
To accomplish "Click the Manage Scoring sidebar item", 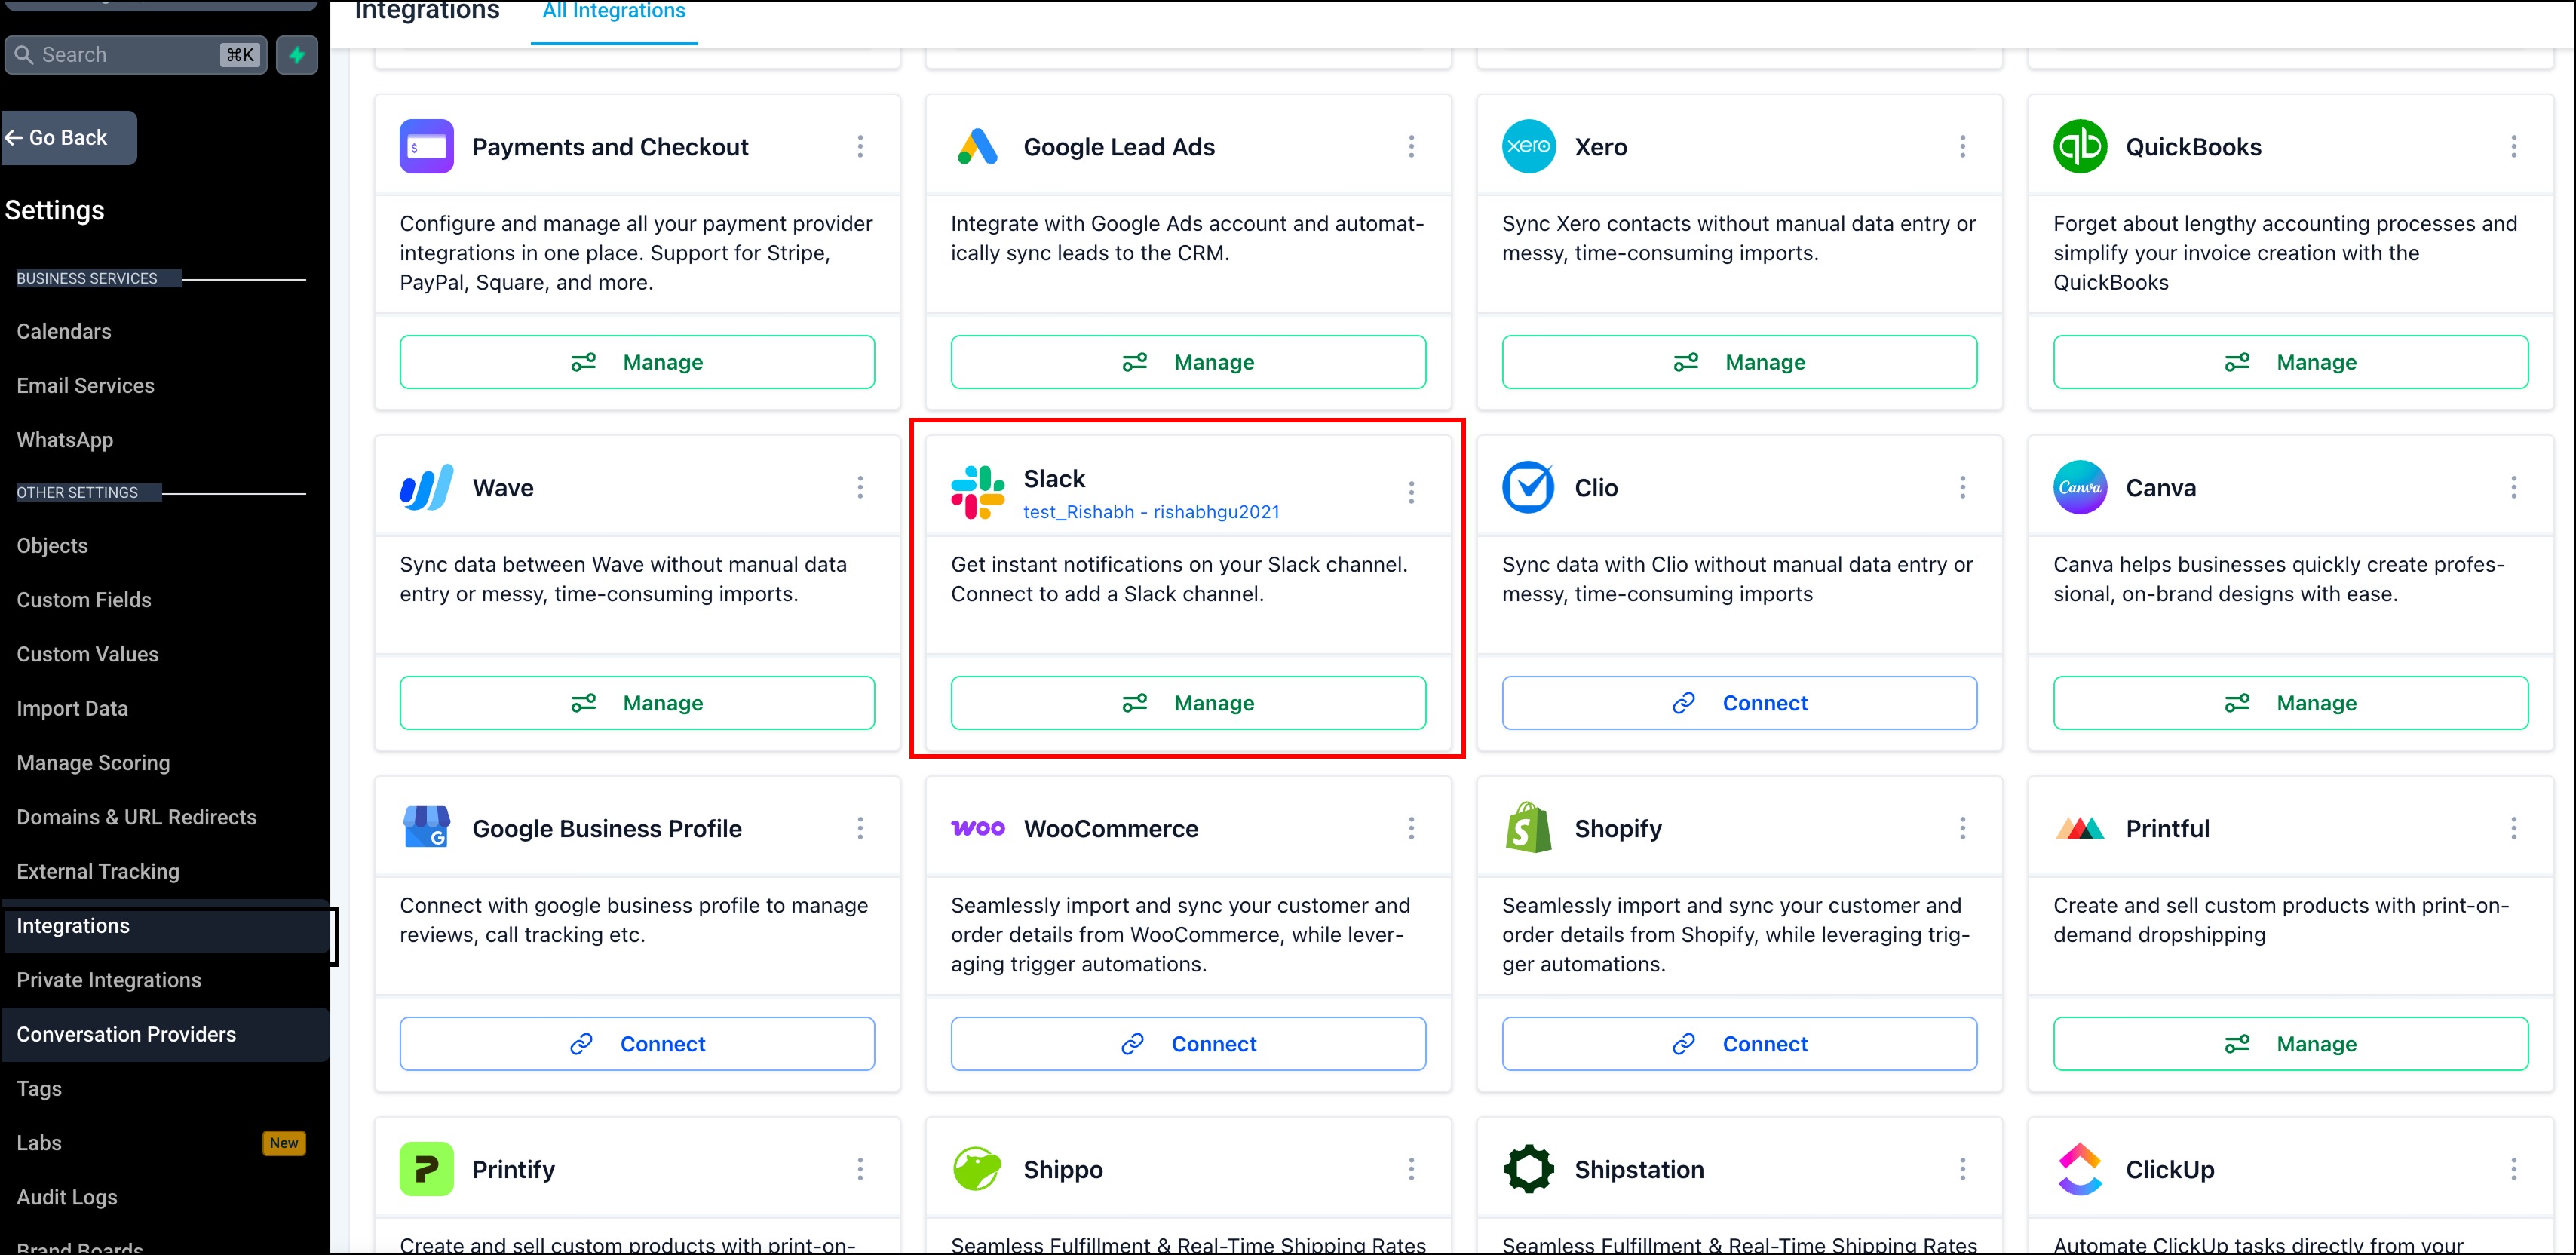I will point(93,763).
